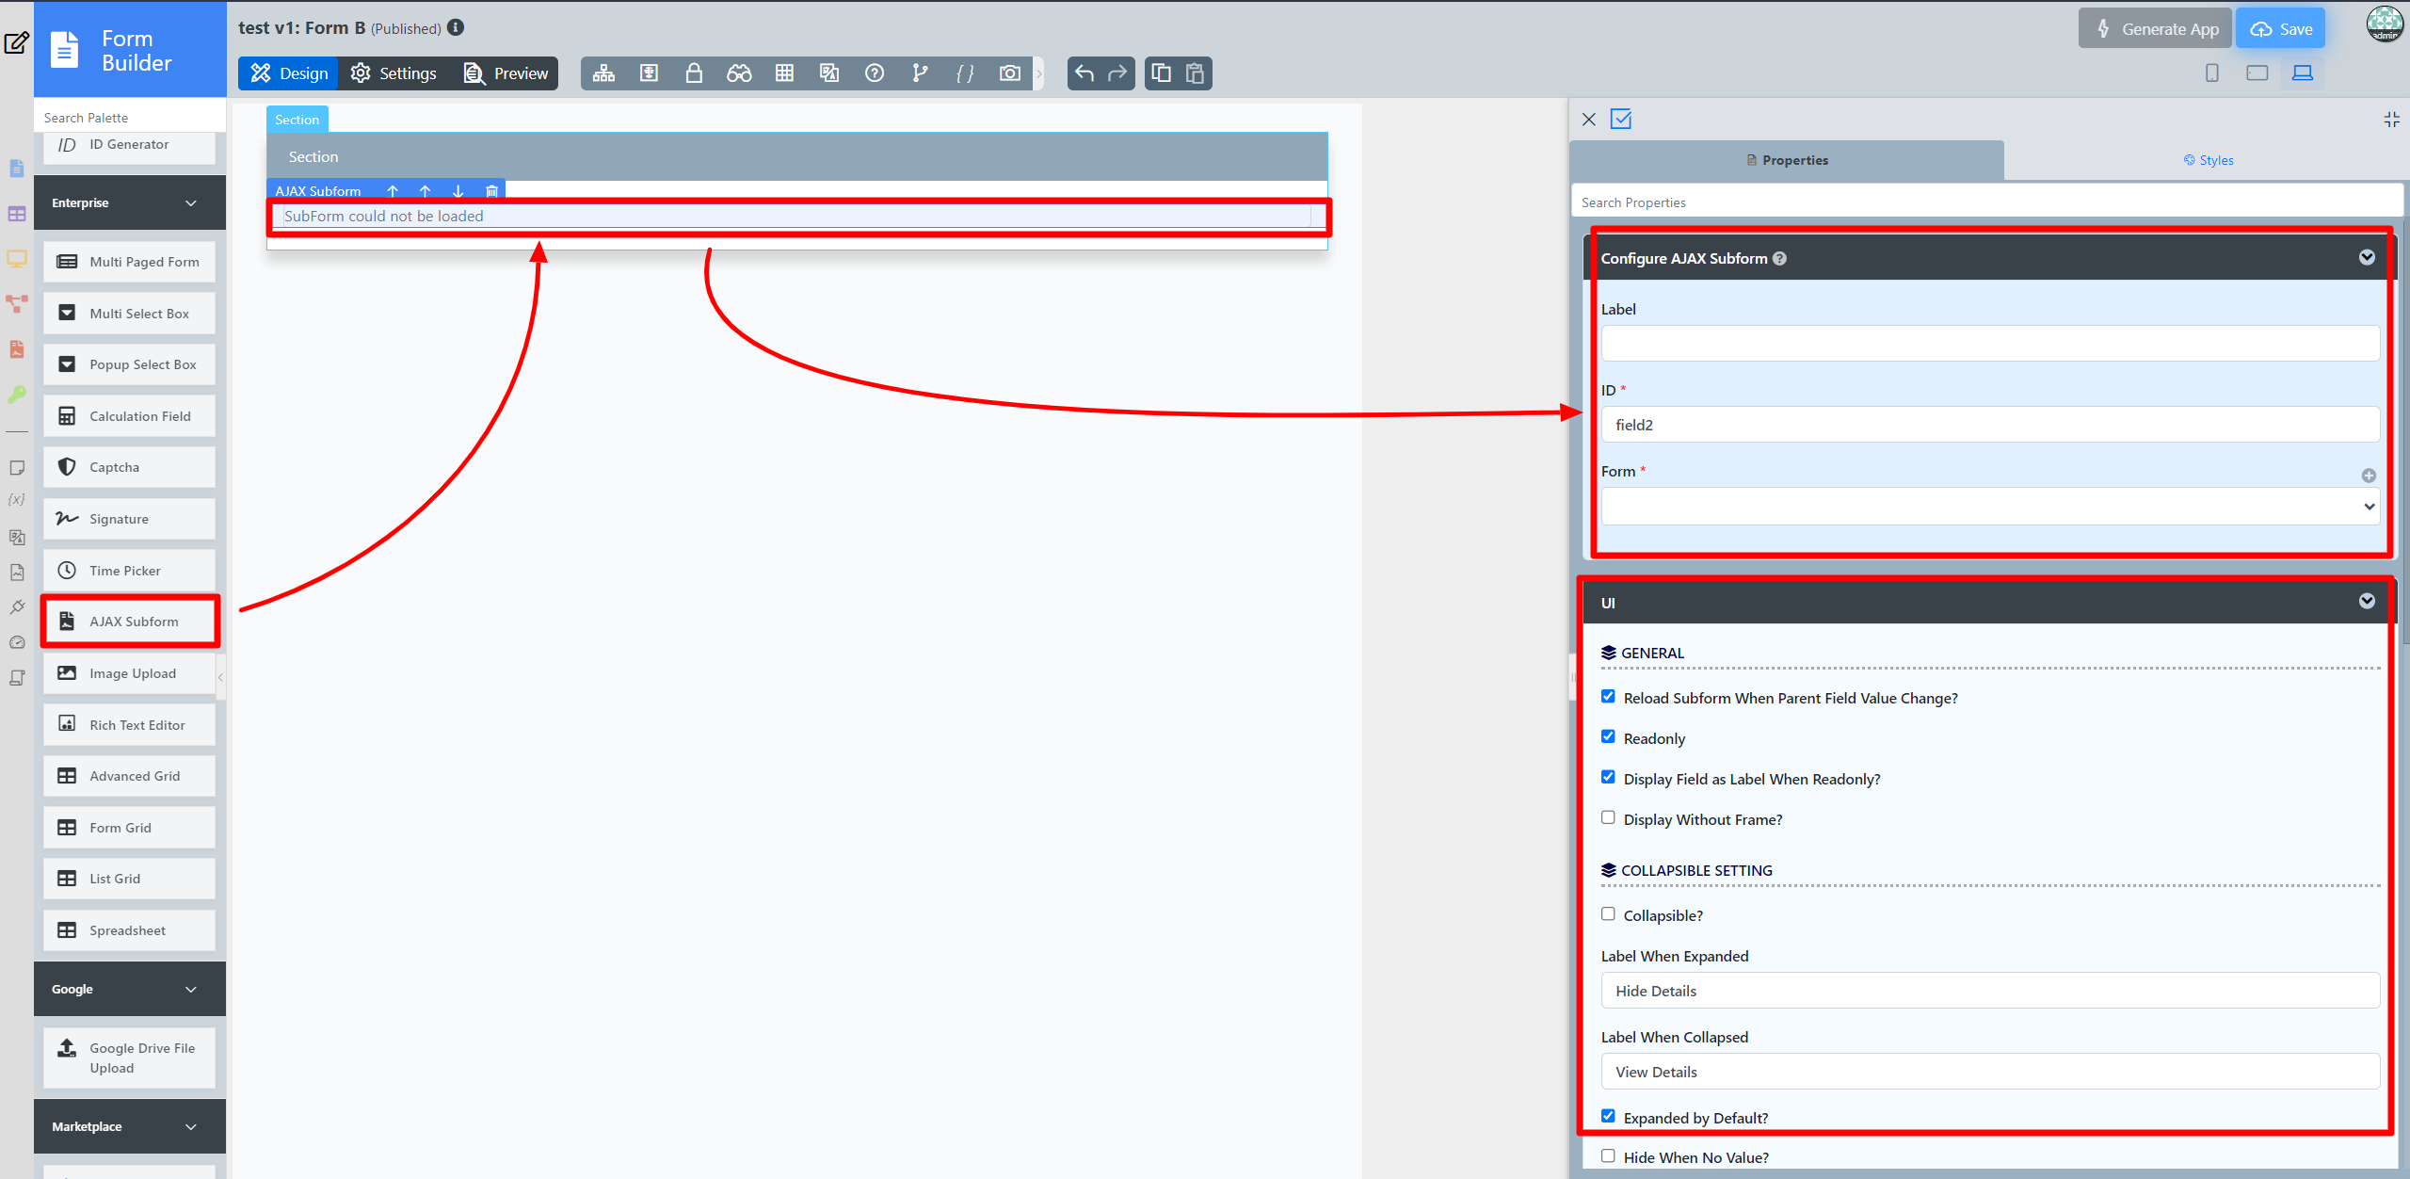Screen dimensions: 2410x1179
Task: Click into the Label input field
Action: [x=1989, y=344]
